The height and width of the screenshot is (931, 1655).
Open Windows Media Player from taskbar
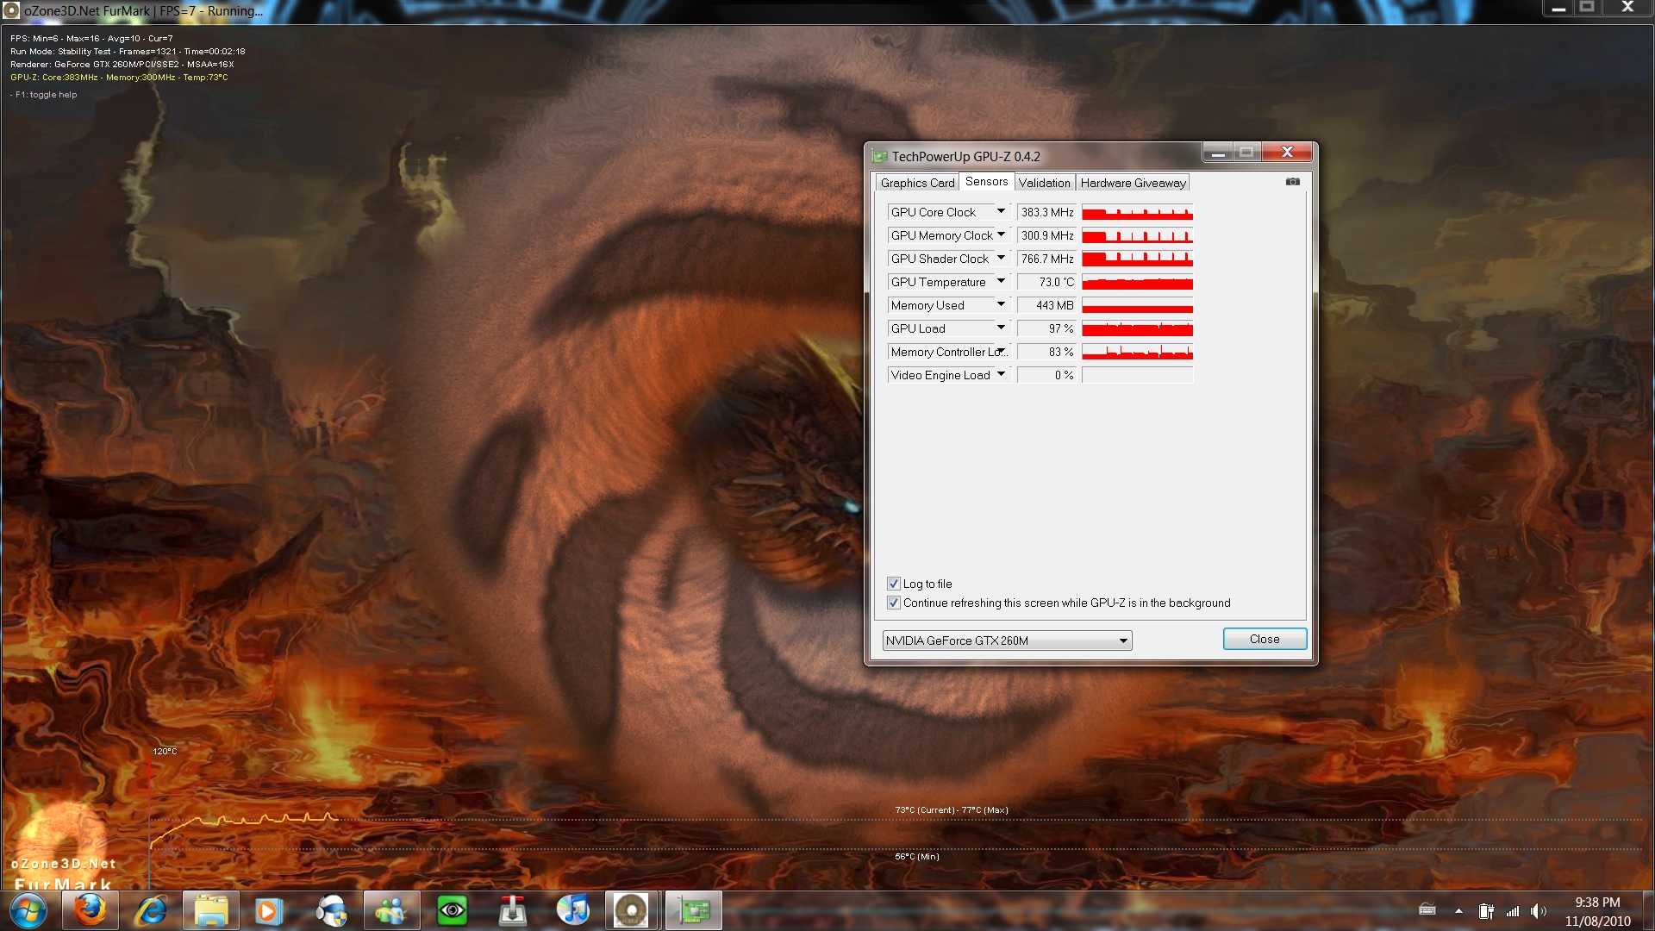[x=268, y=910]
